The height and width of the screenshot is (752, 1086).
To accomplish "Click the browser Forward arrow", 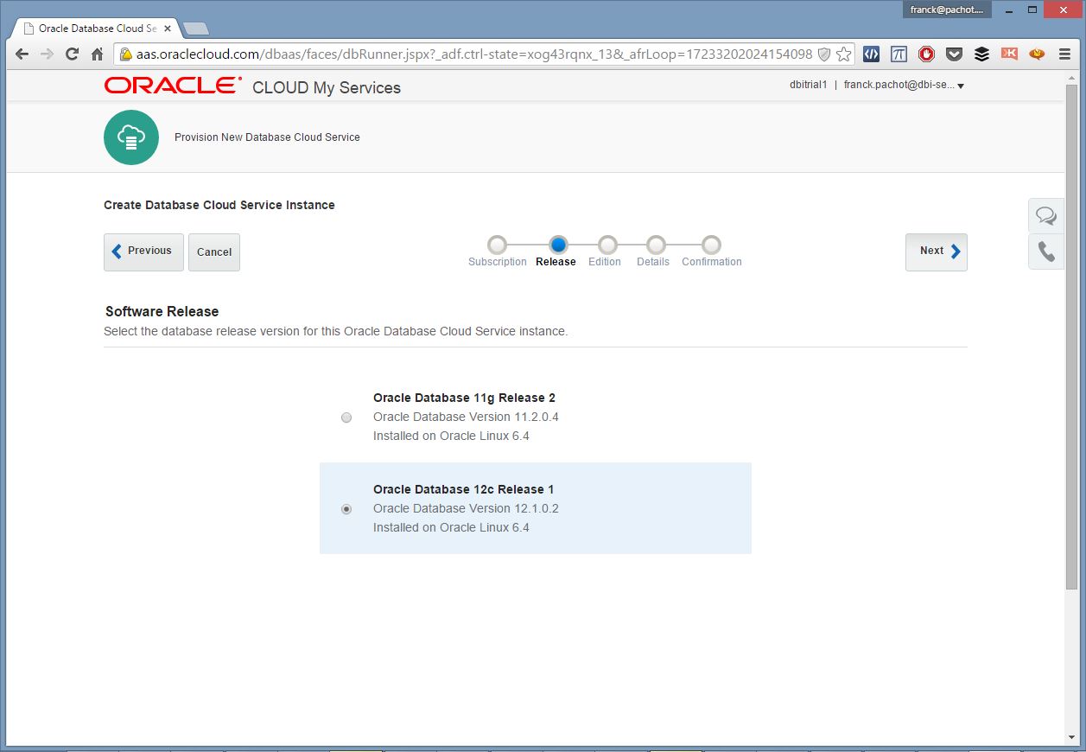I will [47, 54].
